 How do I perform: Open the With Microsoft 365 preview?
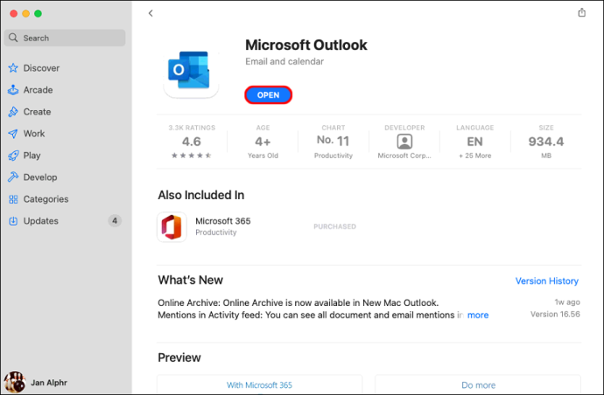pyautogui.click(x=259, y=385)
